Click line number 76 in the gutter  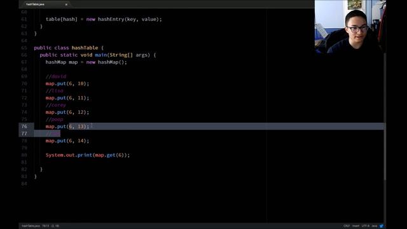tap(24, 127)
